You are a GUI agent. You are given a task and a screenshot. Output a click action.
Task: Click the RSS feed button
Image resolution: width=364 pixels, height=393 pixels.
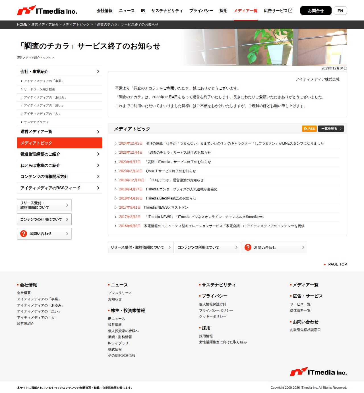pos(309,129)
